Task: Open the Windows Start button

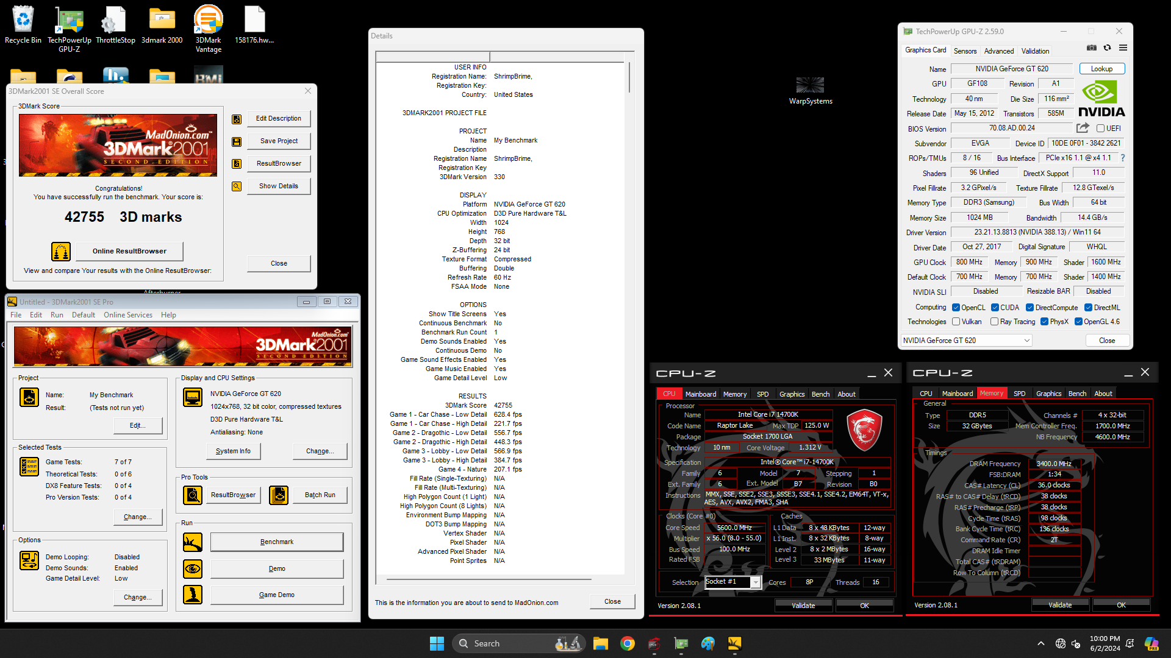Action: [437, 643]
